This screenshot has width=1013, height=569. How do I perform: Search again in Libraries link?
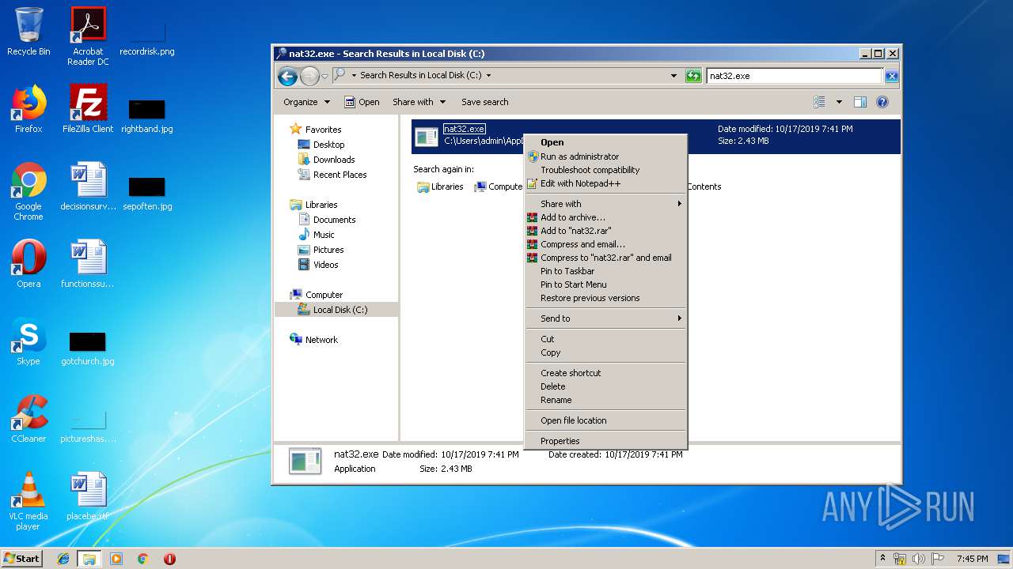pos(440,187)
